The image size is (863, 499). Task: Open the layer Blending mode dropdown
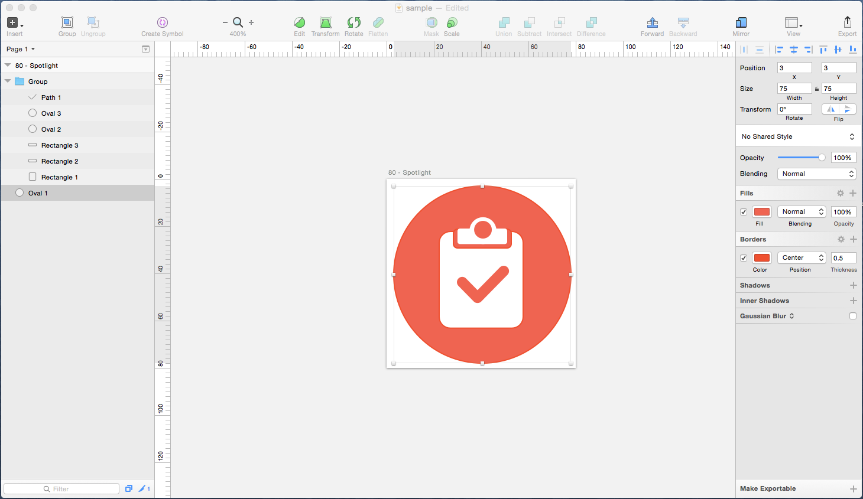817,174
